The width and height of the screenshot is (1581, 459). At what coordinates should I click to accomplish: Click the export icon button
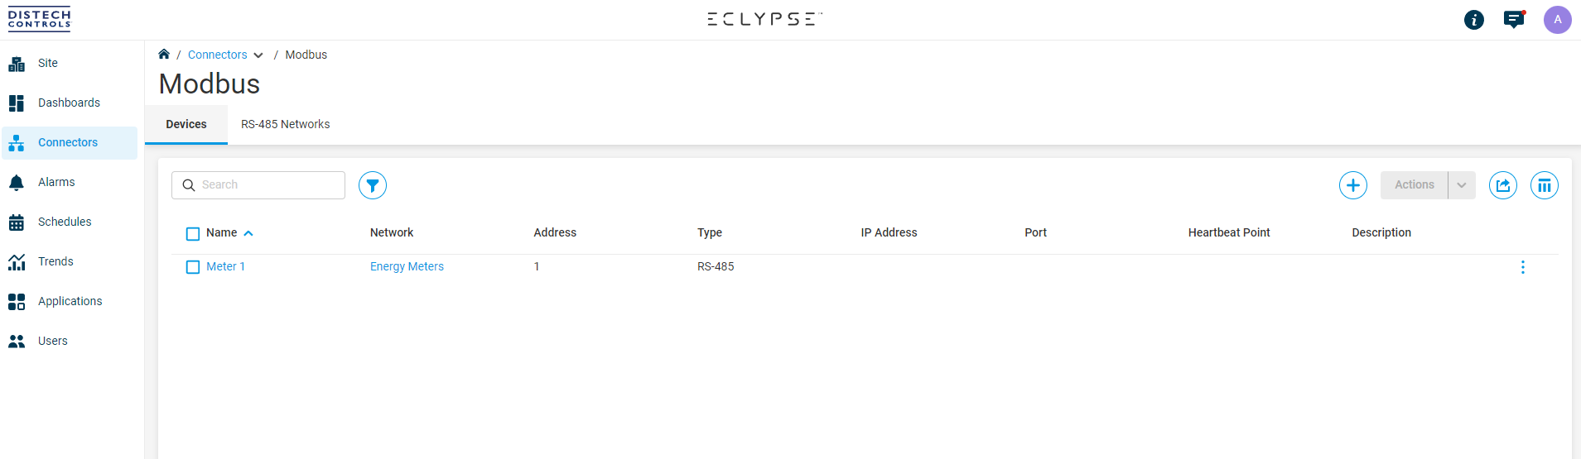click(x=1502, y=185)
